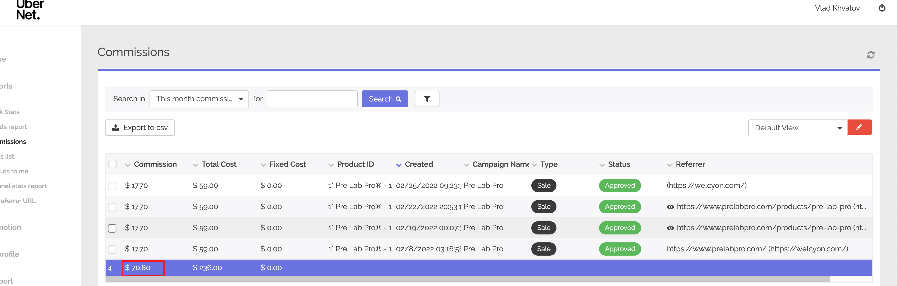Image resolution: width=897 pixels, height=286 pixels.
Task: Click the Sale badge in the 02/8/2022 row
Action: (x=543, y=249)
